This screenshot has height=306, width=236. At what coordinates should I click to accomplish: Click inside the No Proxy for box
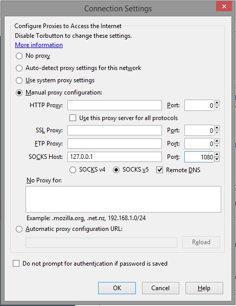[x=124, y=199]
